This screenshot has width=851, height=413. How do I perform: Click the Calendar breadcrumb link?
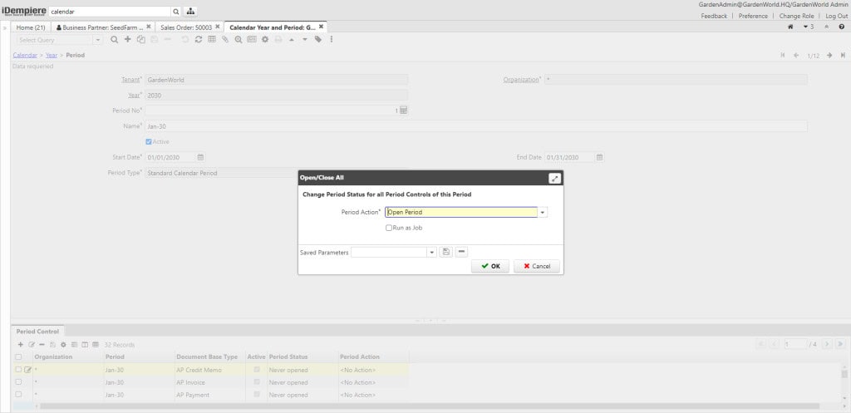click(24, 55)
